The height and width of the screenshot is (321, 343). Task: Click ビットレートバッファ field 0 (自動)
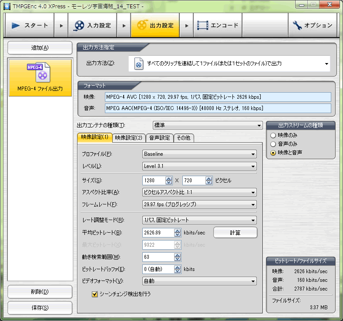coord(158,269)
